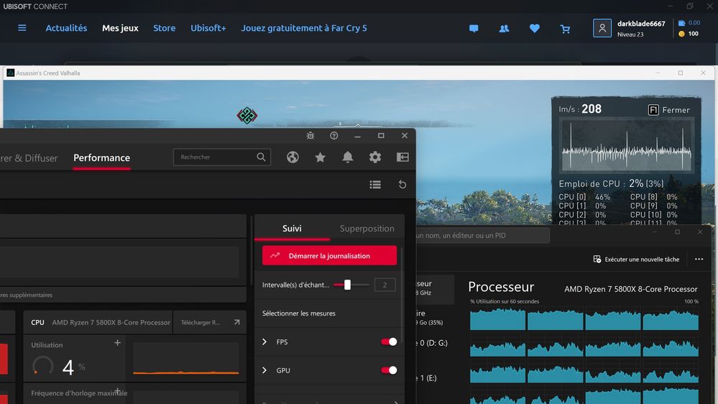Click the arrow icon next to Télécharger R...

point(236,323)
